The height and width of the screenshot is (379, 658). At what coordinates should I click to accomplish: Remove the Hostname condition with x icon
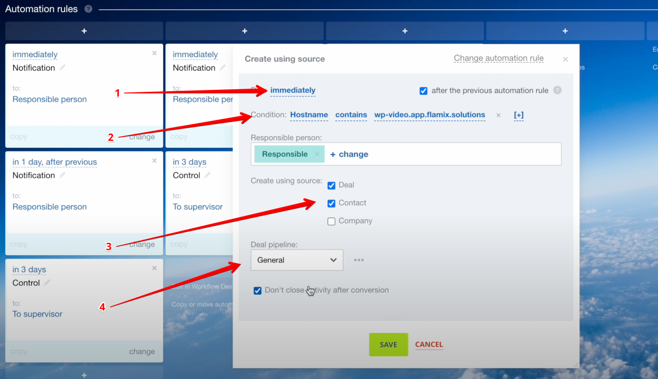(x=498, y=115)
